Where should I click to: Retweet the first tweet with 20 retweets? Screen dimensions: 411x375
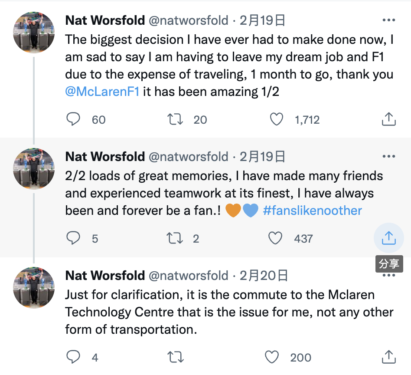pyautogui.click(x=174, y=119)
